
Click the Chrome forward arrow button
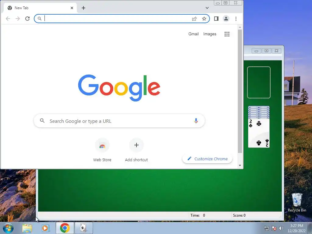pos(18,19)
